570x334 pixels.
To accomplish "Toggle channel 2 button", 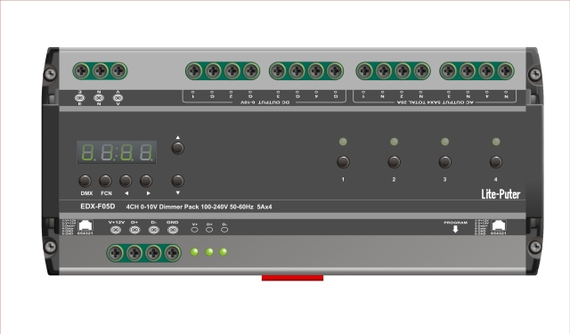I will pyautogui.click(x=394, y=162).
